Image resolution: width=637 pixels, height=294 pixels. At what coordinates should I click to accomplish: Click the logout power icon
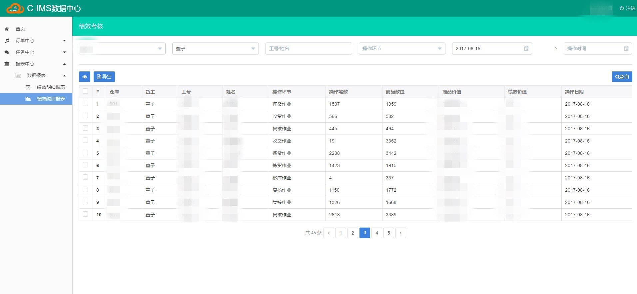[622, 8]
